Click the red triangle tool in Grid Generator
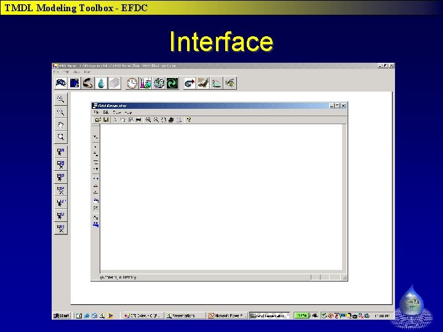This screenshot has height=332, width=443. [x=96, y=186]
